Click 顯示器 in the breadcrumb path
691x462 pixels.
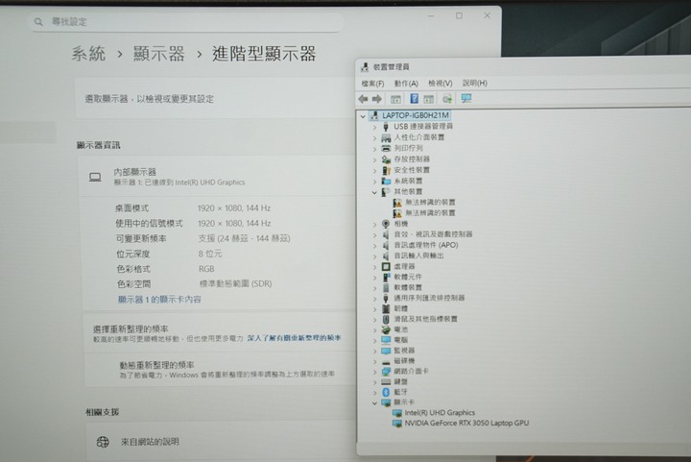pyautogui.click(x=159, y=54)
